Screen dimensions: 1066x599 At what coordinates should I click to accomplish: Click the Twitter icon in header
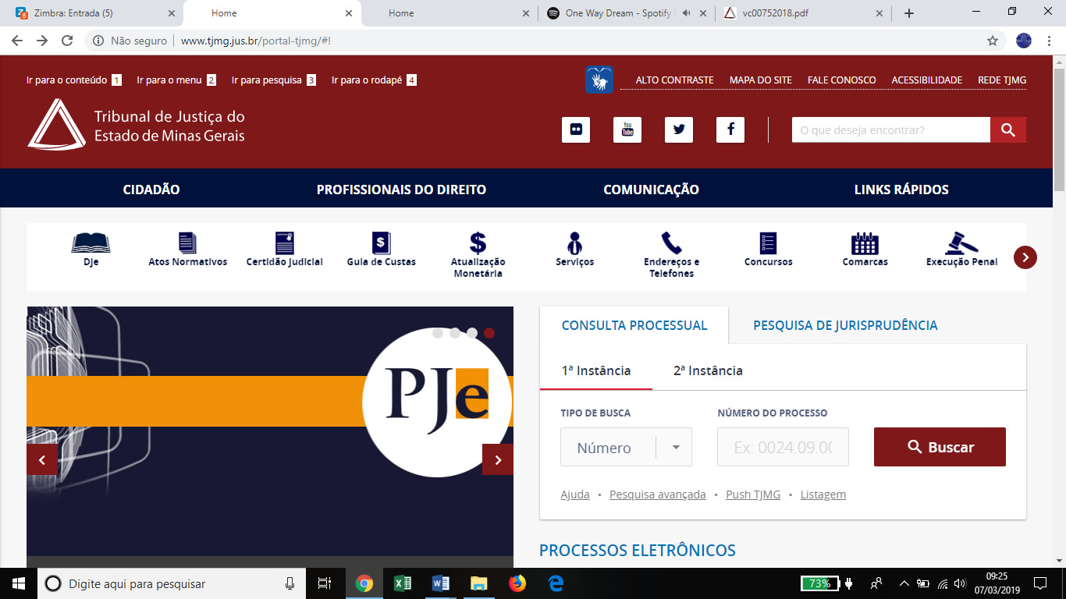coord(678,129)
